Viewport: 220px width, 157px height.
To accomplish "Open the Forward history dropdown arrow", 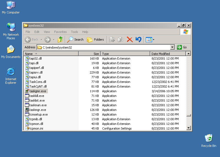I will pyautogui.click(x=54, y=40).
